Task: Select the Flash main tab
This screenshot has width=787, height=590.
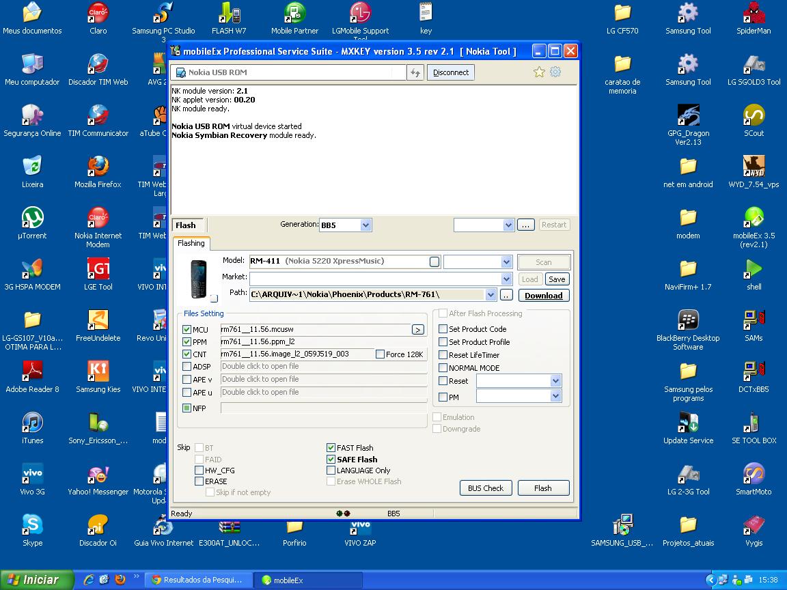Action: 189,225
